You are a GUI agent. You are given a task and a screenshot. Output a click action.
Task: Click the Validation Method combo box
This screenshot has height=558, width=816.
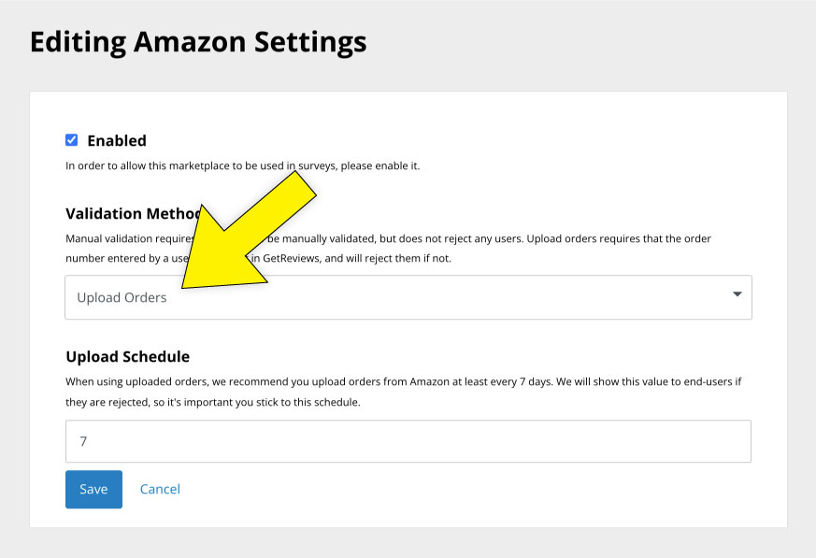pyautogui.click(x=408, y=296)
